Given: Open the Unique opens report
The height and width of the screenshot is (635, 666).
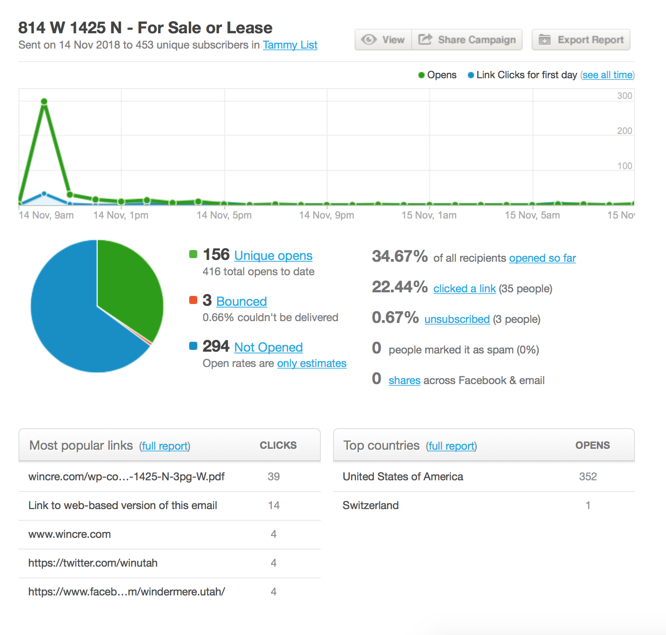Looking at the screenshot, I should pos(273,256).
